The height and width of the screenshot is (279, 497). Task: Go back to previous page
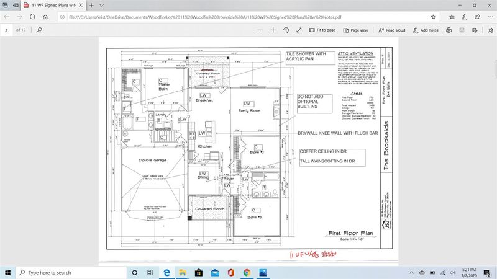coord(7,17)
